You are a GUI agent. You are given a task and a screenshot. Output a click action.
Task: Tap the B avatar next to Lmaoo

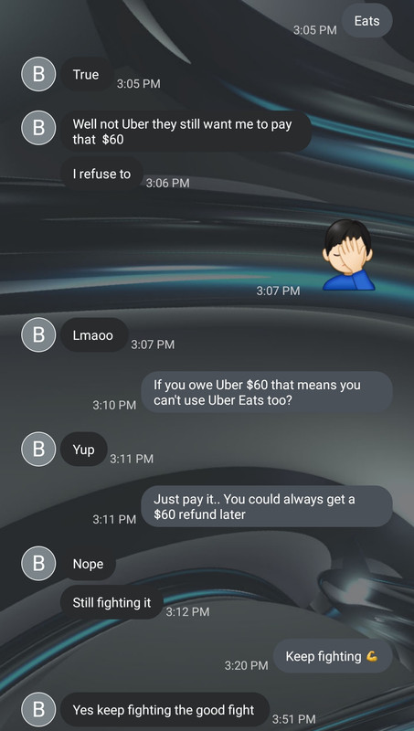point(38,334)
